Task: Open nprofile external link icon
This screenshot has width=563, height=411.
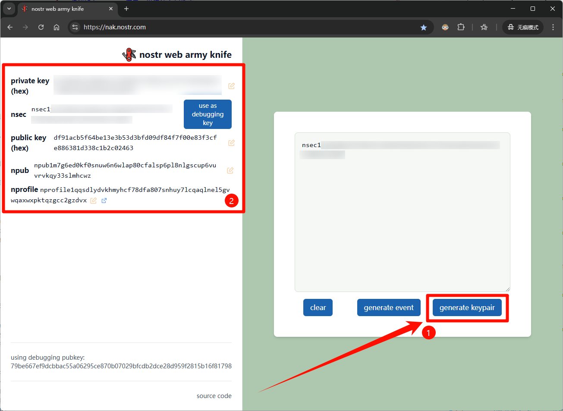Action: coord(104,201)
